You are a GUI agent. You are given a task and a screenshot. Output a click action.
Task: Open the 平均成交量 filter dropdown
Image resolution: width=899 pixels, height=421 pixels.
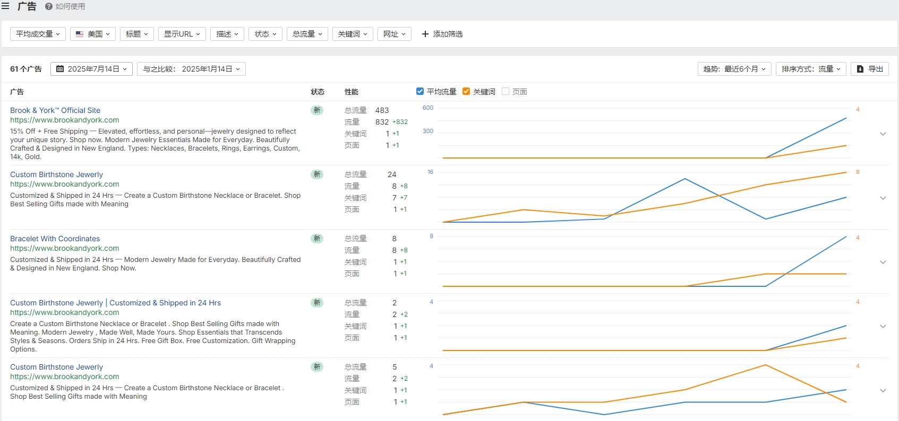(38, 34)
